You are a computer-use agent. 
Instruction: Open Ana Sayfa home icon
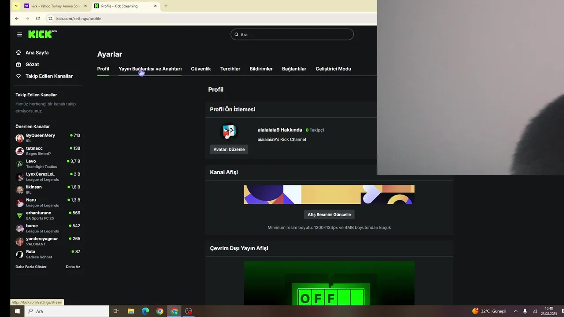(19, 52)
